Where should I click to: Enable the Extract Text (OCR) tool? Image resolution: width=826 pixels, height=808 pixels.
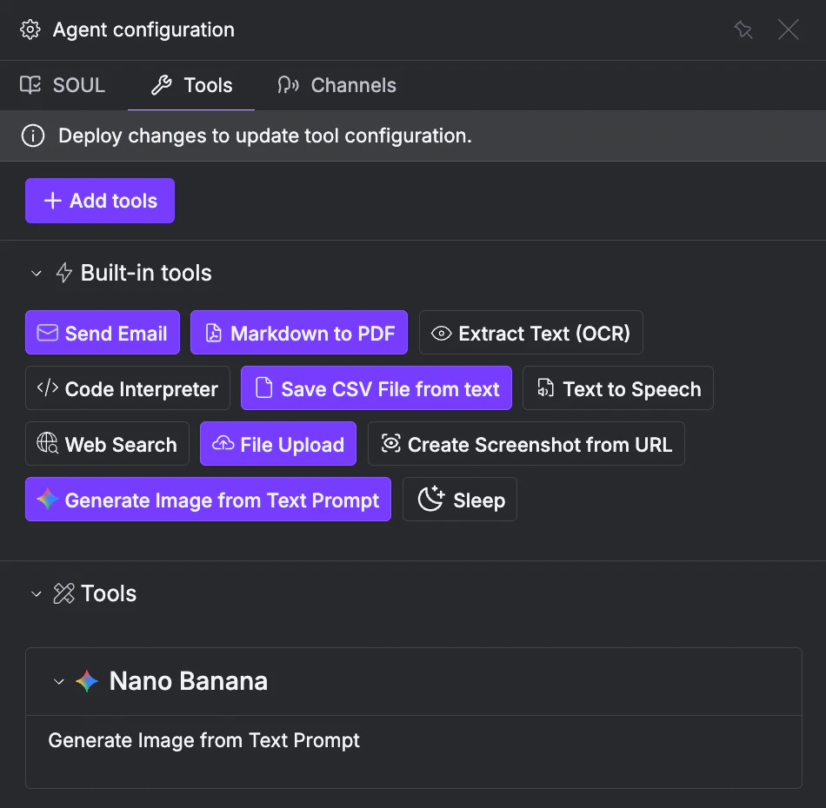click(x=530, y=333)
